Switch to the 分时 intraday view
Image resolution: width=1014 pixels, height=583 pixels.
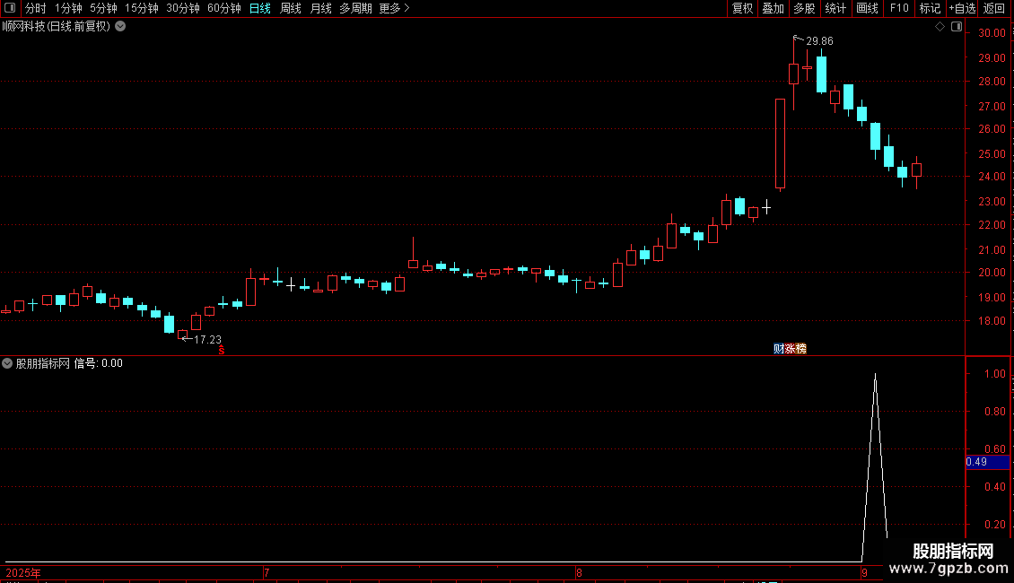36,8
